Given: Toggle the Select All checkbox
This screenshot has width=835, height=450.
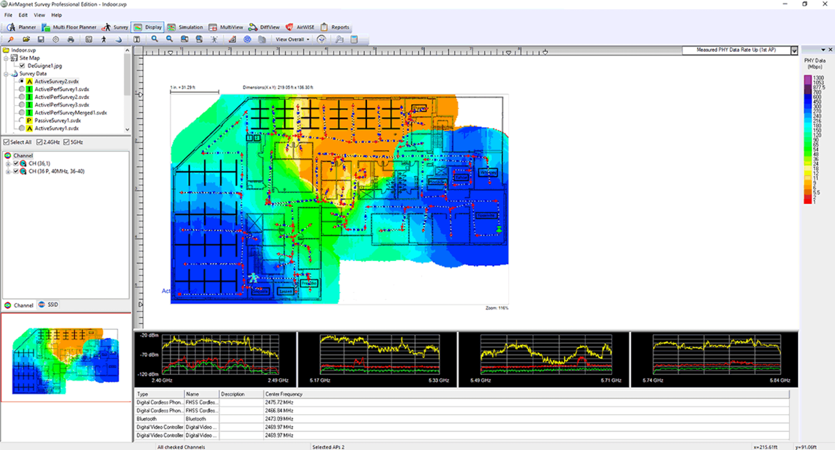Looking at the screenshot, I should pos(7,142).
